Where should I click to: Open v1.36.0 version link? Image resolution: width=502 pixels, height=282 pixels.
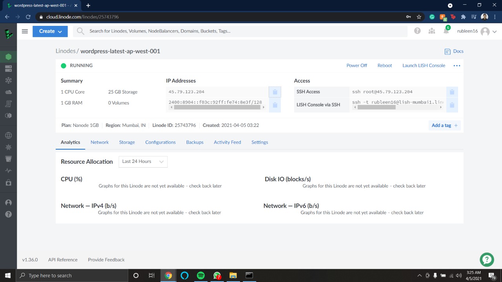(x=30, y=260)
